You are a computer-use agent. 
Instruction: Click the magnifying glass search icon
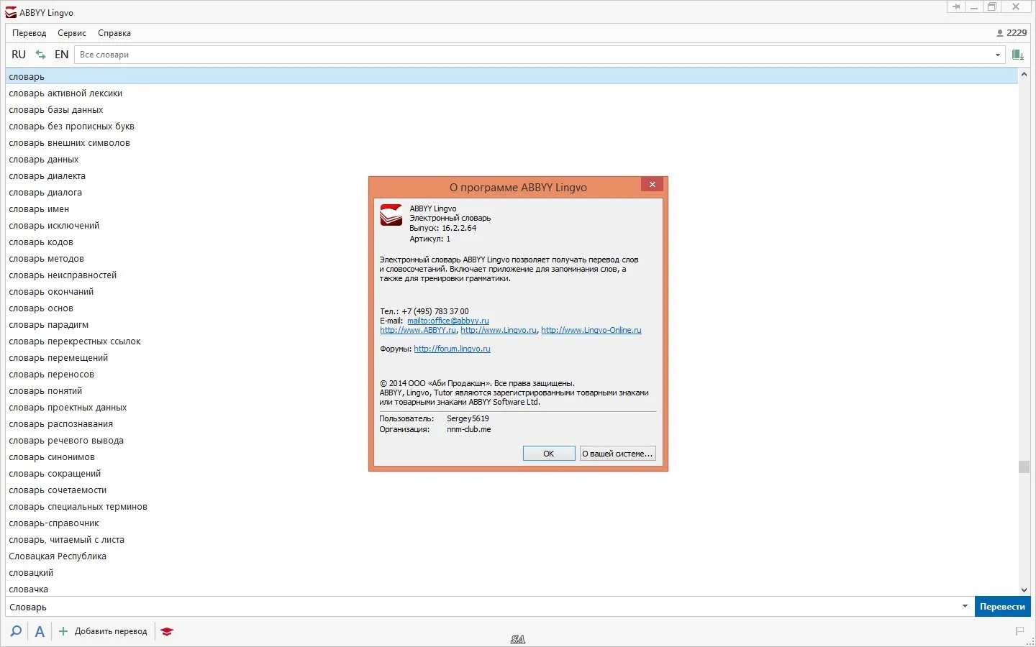click(x=16, y=631)
